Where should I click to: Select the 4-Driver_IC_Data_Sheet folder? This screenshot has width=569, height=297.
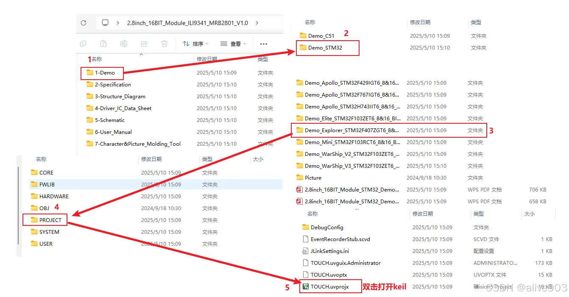[119, 108]
